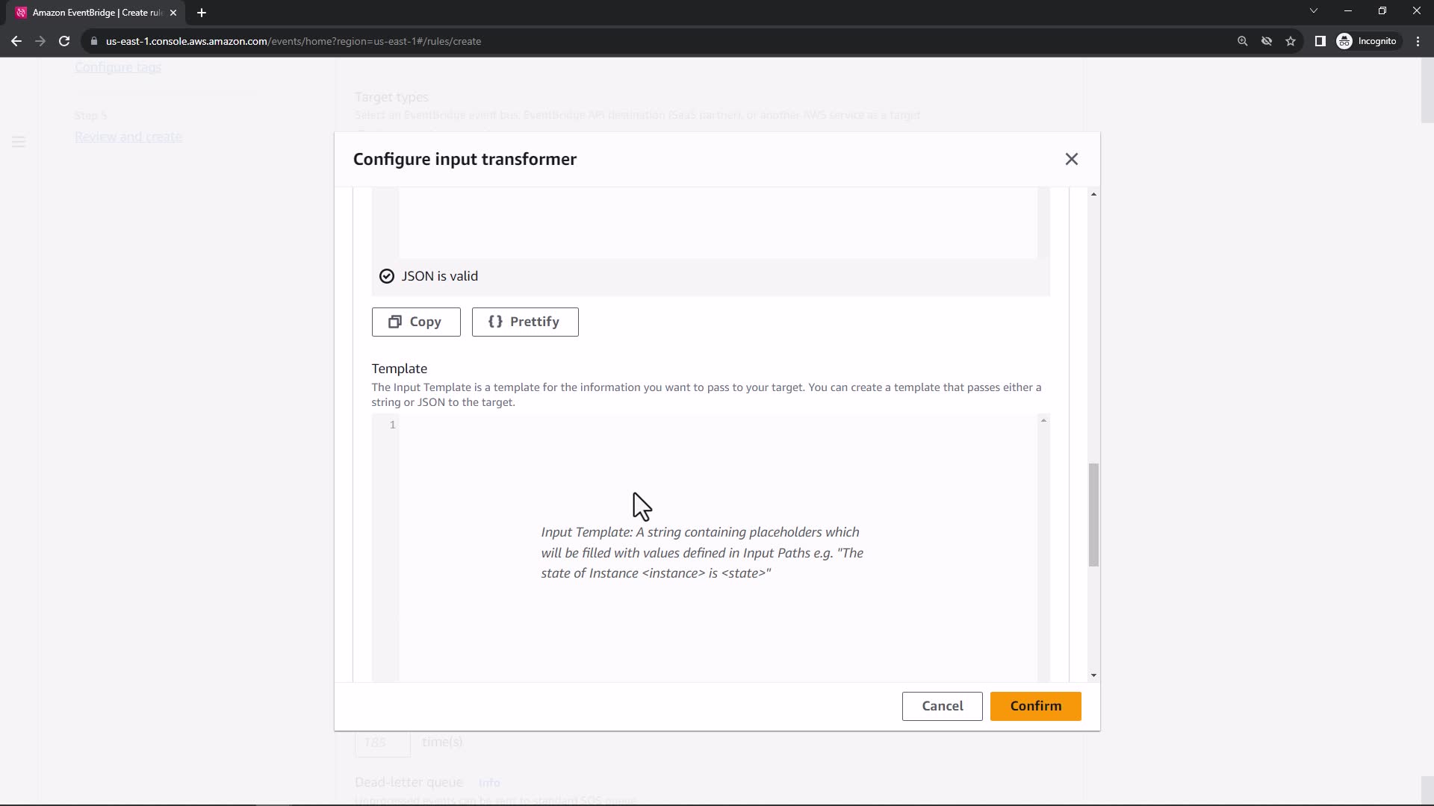Go back using browser back arrow

coord(16,41)
